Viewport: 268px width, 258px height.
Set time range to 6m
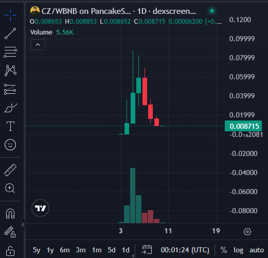(65, 250)
